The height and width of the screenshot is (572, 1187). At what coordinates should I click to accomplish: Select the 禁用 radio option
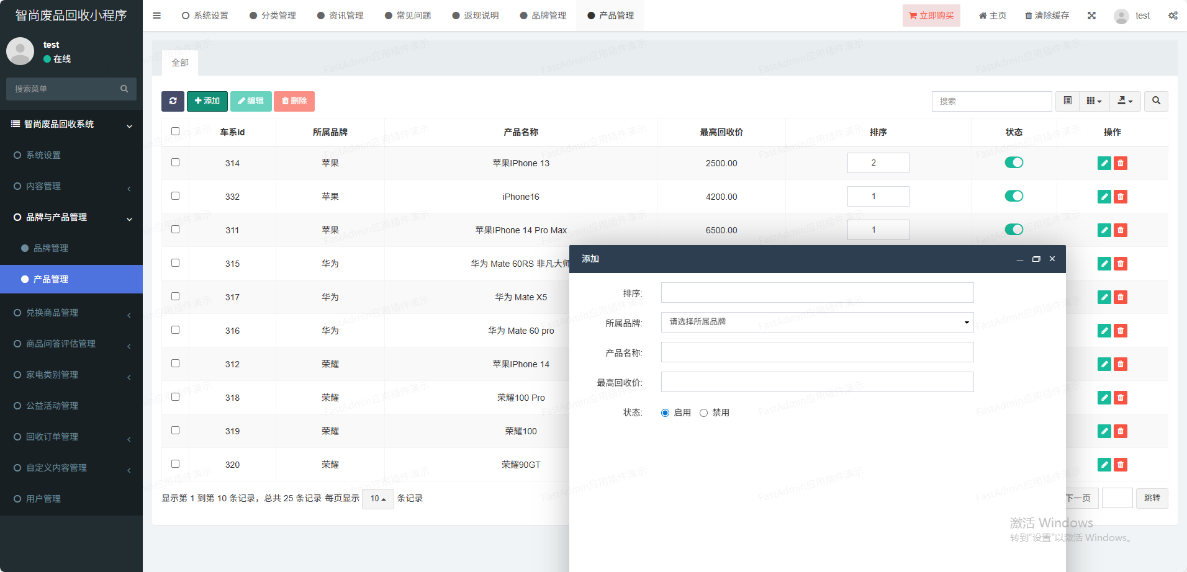[703, 413]
